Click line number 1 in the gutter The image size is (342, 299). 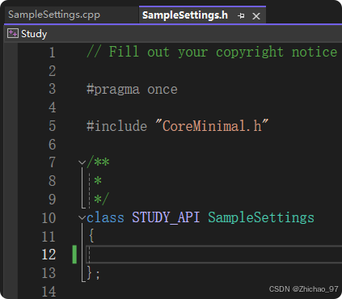(x=53, y=53)
